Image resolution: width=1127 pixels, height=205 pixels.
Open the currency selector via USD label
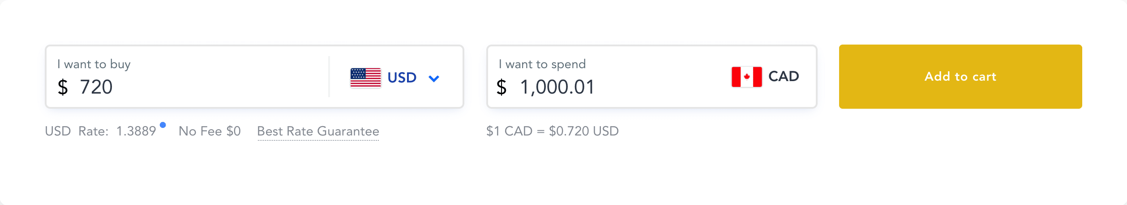pyautogui.click(x=402, y=78)
